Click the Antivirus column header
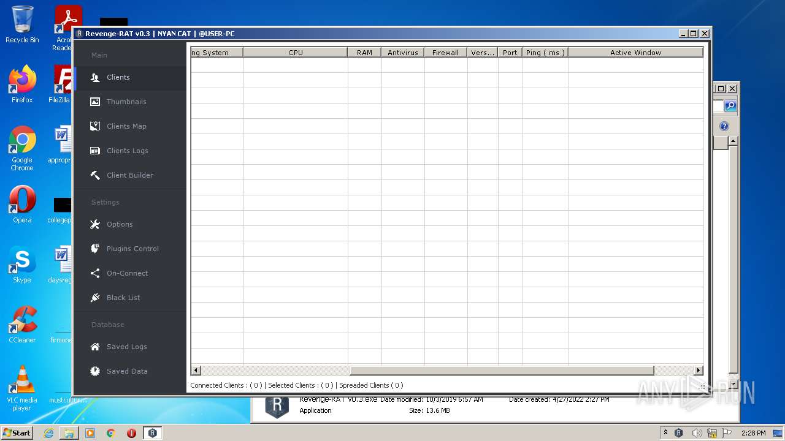This screenshot has width=785, height=441. pyautogui.click(x=403, y=53)
